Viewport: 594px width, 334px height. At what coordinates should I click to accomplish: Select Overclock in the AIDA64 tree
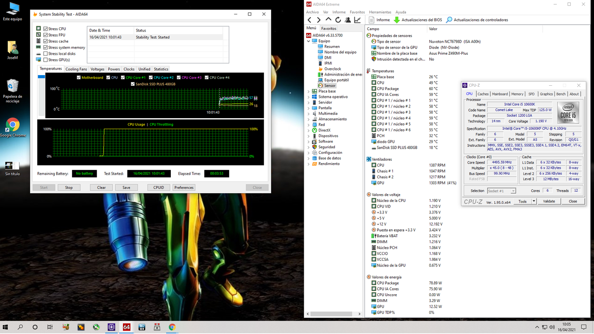333,69
